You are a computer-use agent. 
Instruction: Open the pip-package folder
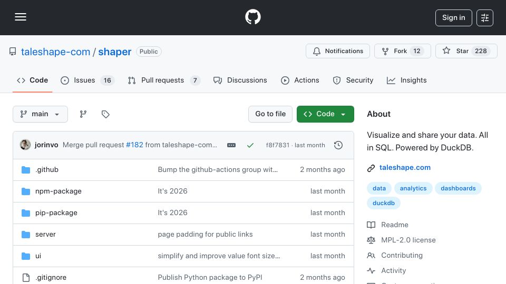click(56, 213)
